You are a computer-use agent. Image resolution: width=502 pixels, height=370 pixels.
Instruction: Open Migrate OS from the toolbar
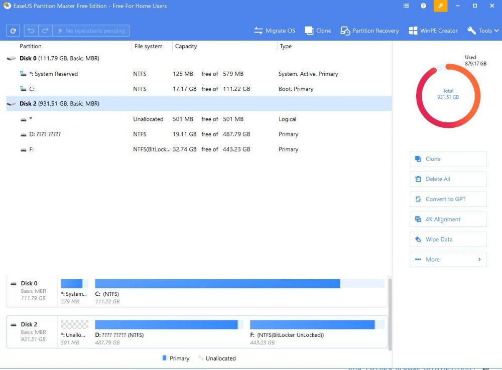point(275,31)
